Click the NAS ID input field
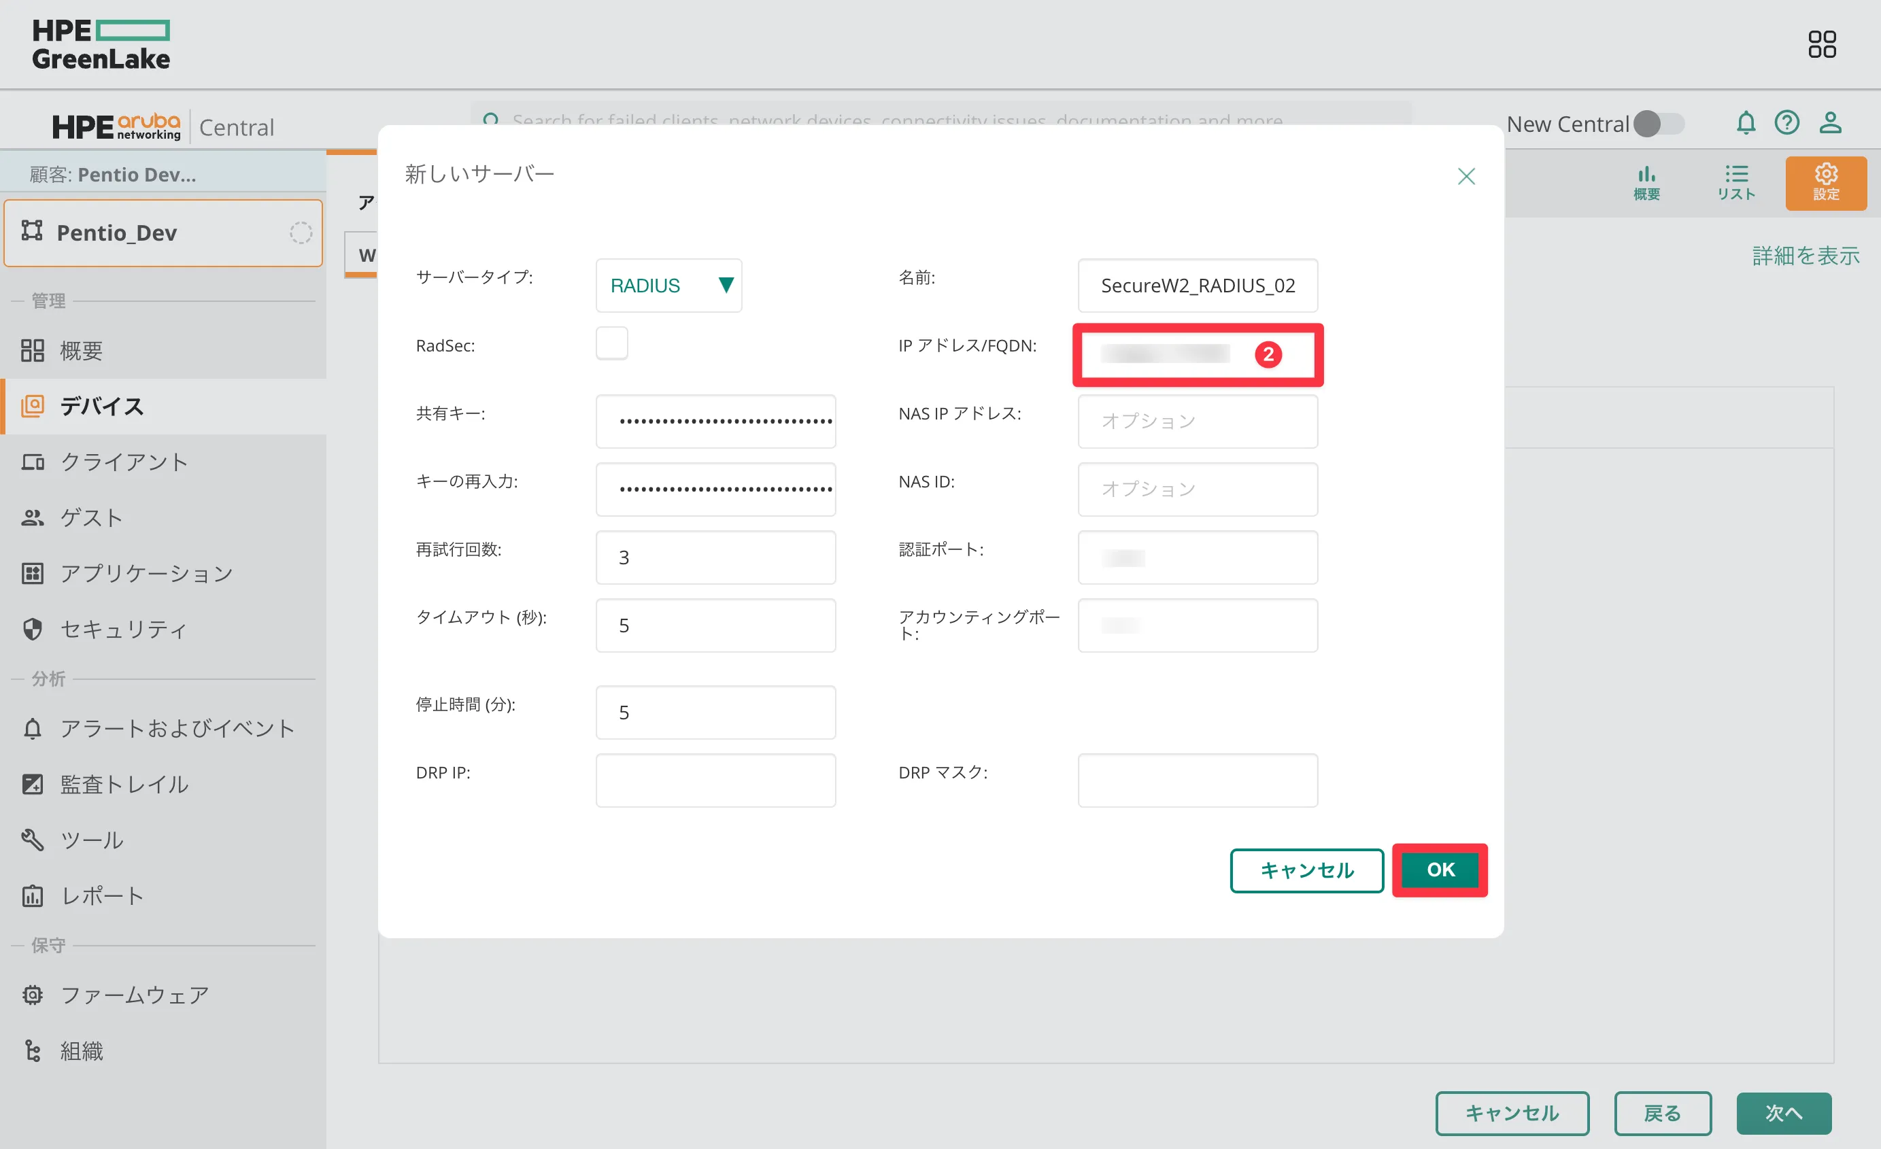 [x=1197, y=490]
